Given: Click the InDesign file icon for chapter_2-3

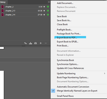Looking at the screenshot, I should click(2, 11).
